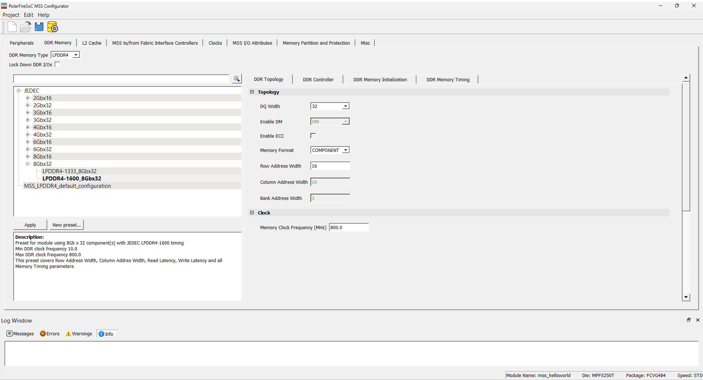Tick the Enable ECC checkbox
Viewport: 703px width, 380px height.
(313, 136)
